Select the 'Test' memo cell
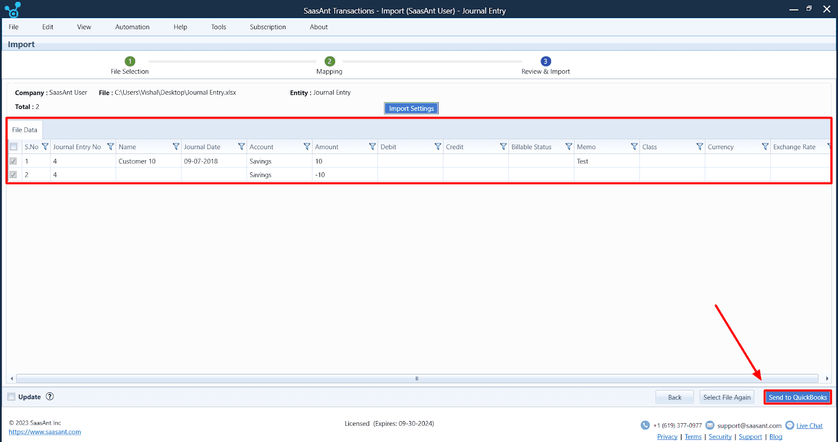 click(x=607, y=161)
